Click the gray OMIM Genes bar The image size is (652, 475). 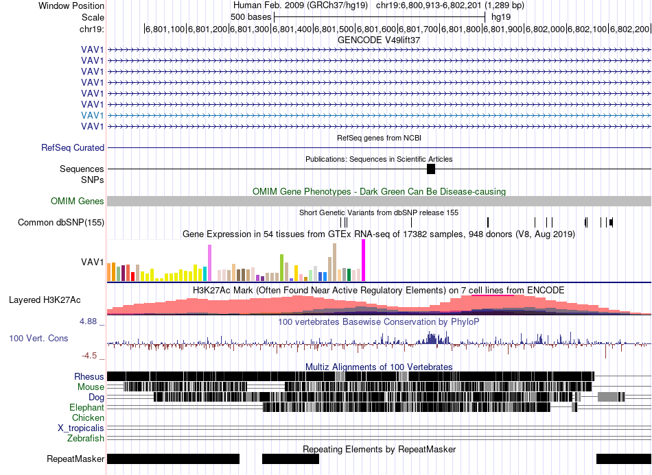pyautogui.click(x=379, y=202)
